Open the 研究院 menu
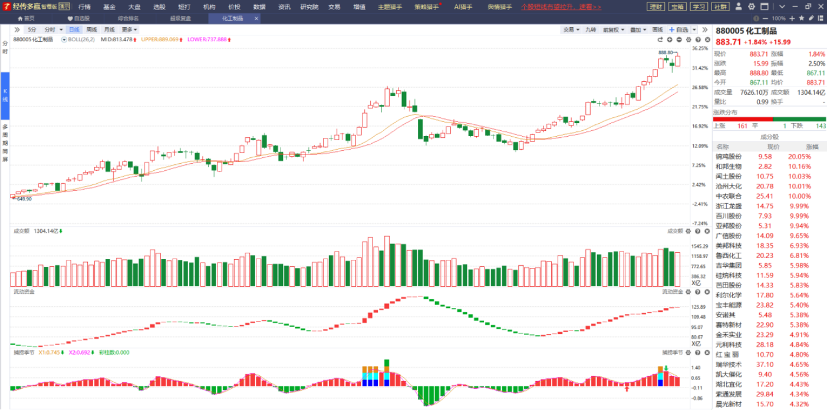827x410 pixels. click(x=309, y=6)
